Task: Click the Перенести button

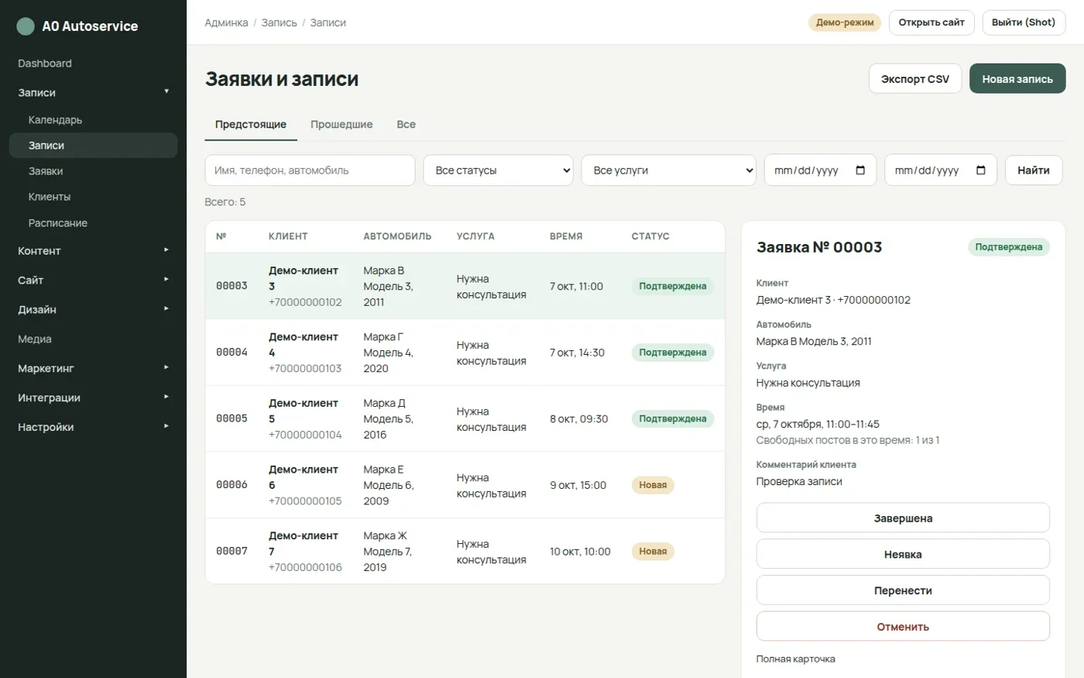Action: click(903, 590)
